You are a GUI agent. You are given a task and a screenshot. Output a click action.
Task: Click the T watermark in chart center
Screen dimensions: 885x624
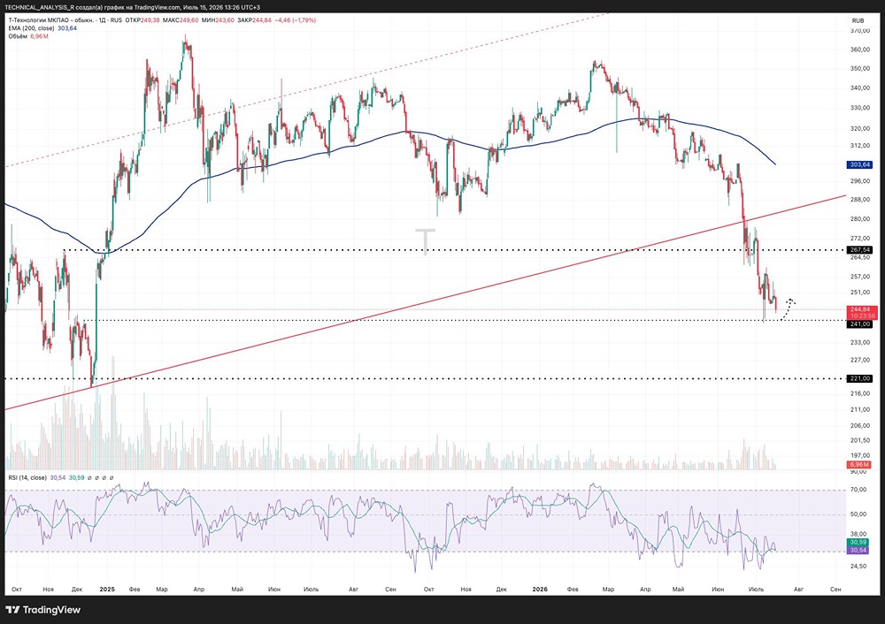[x=425, y=242]
